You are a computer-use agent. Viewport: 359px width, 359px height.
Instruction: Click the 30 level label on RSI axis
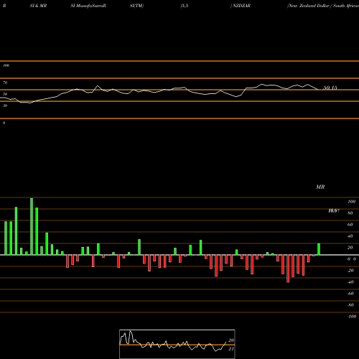[x=5, y=106]
